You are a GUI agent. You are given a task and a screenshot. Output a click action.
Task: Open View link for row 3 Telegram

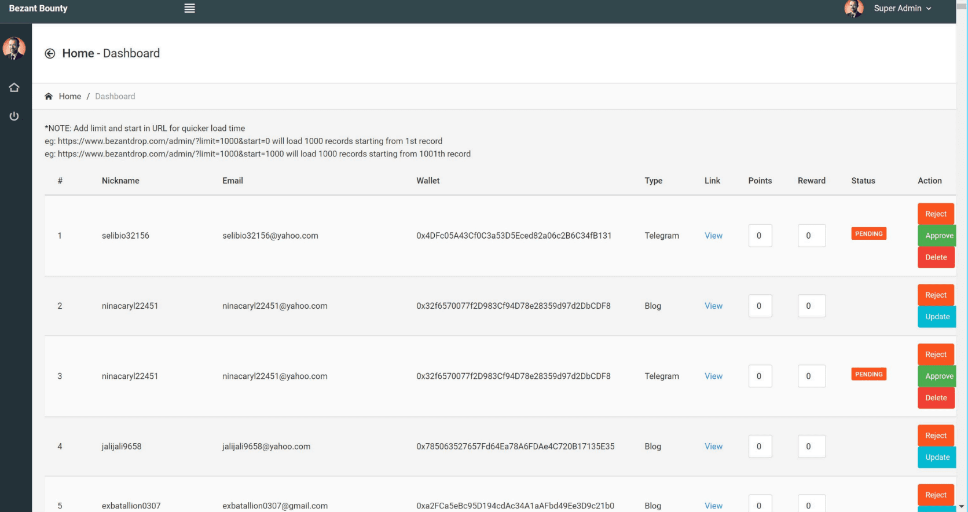coord(713,376)
